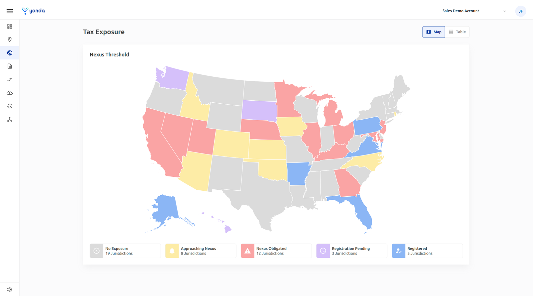Open the transfer arrows sidebar icon
Viewport: 533px width, 299px height.
pos(10,79)
